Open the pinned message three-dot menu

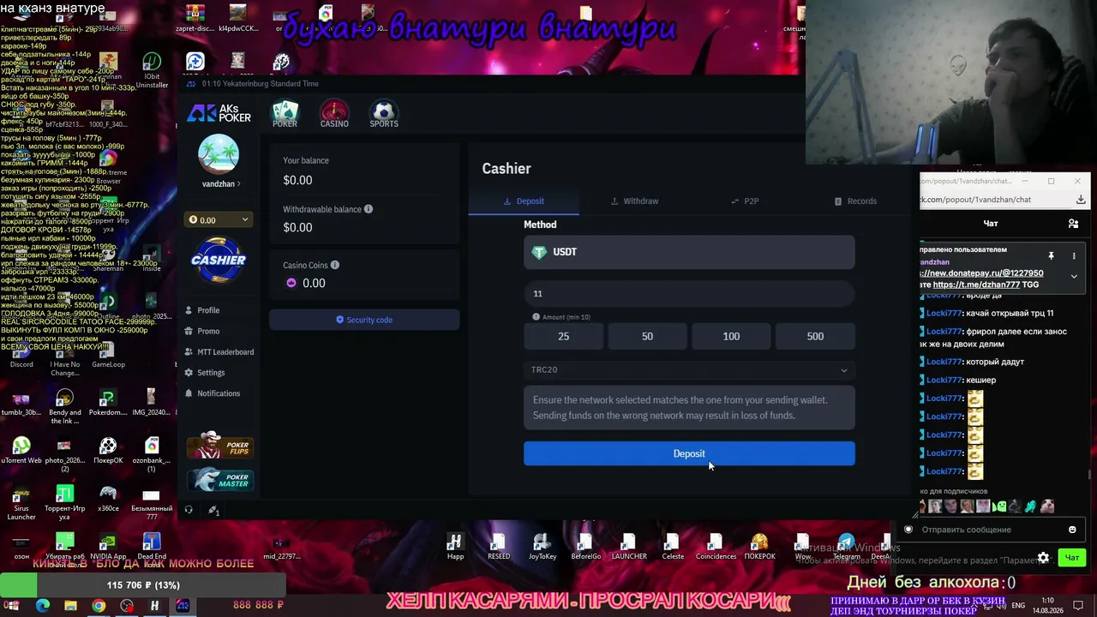1074,255
